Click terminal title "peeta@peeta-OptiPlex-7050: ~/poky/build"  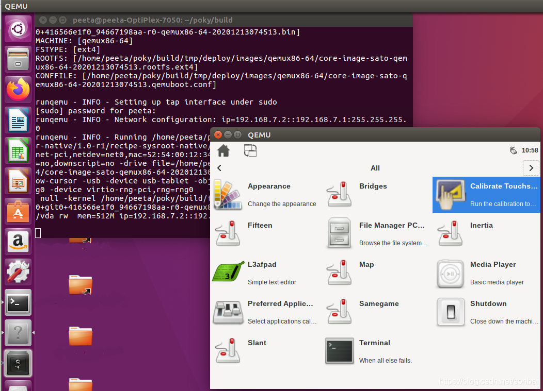(x=153, y=20)
